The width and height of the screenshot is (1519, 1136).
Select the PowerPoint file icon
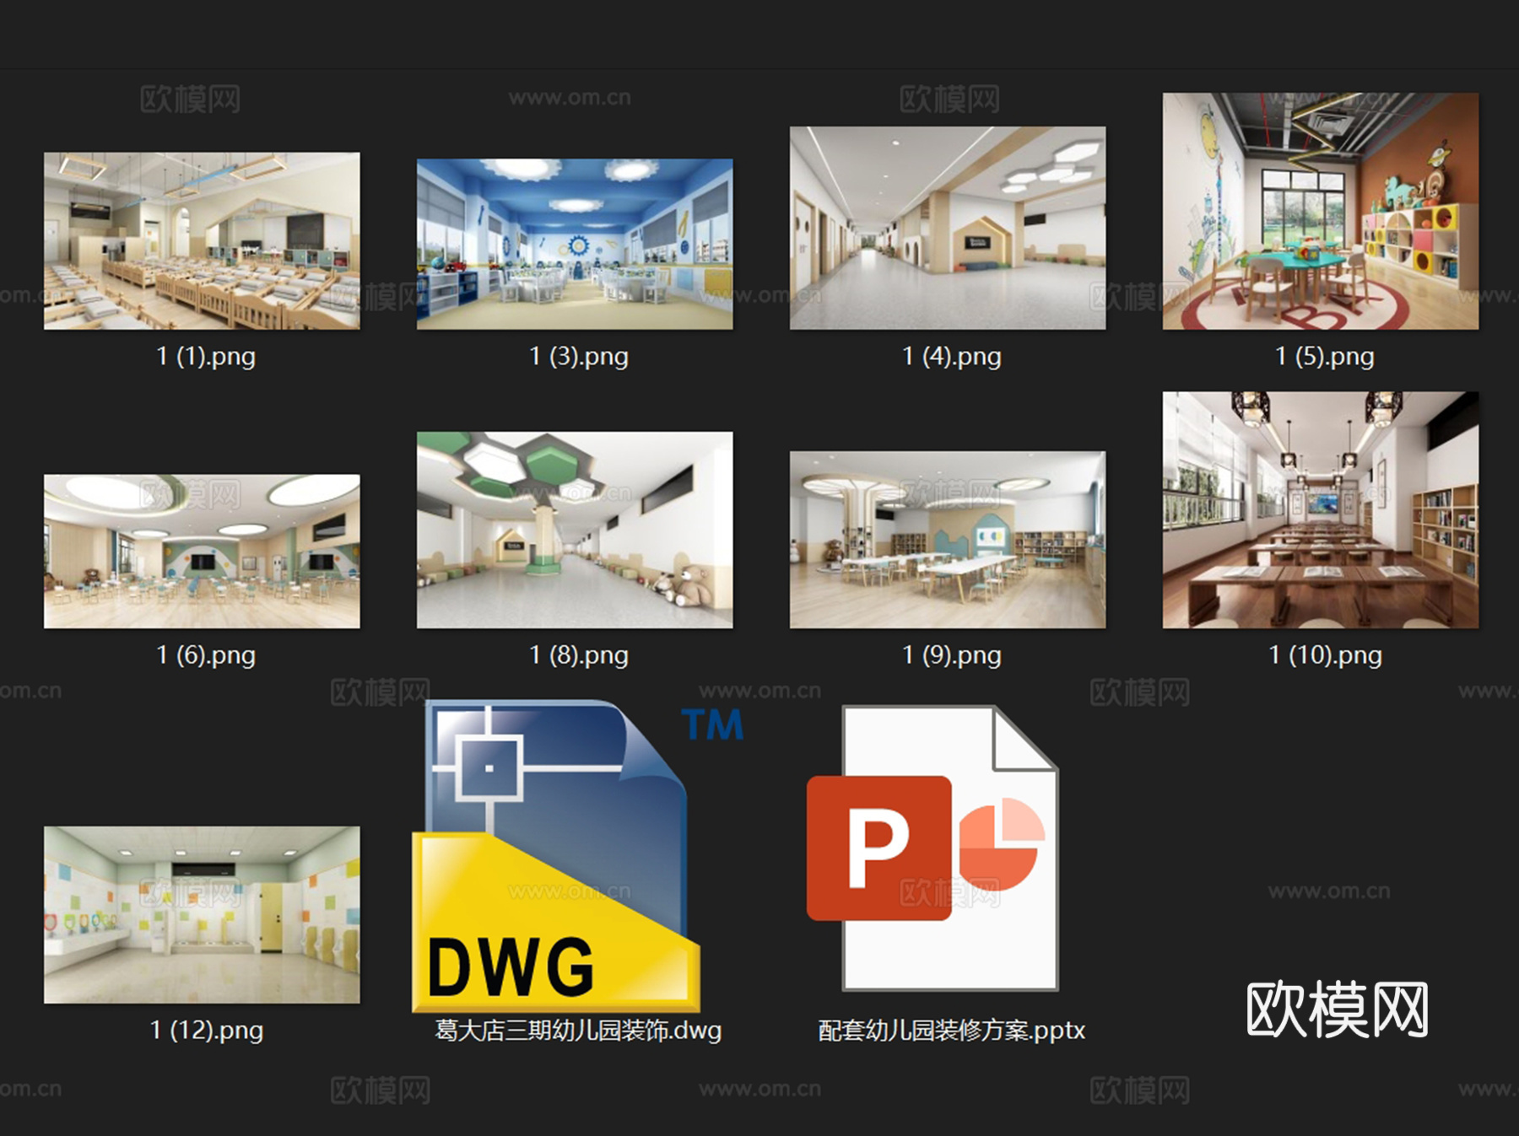click(932, 848)
